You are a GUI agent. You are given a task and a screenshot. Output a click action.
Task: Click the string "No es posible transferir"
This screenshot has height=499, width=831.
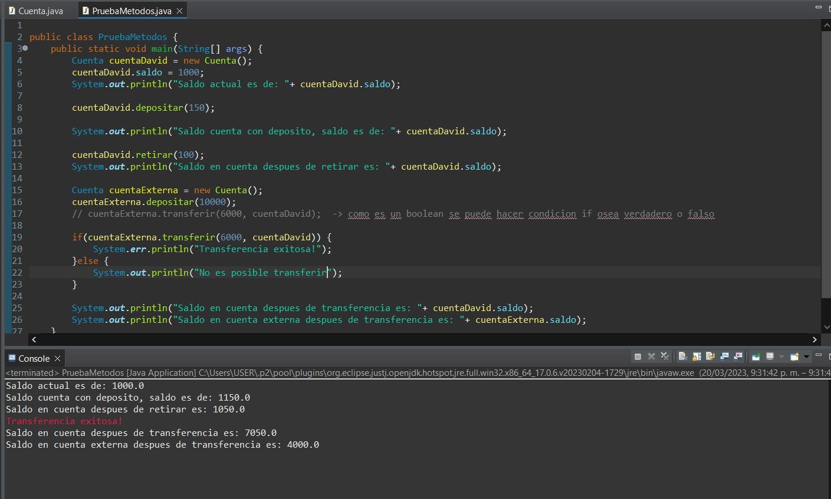click(262, 272)
